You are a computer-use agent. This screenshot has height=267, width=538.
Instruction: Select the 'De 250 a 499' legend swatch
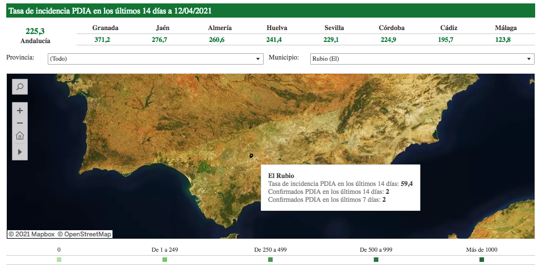coord(270,260)
